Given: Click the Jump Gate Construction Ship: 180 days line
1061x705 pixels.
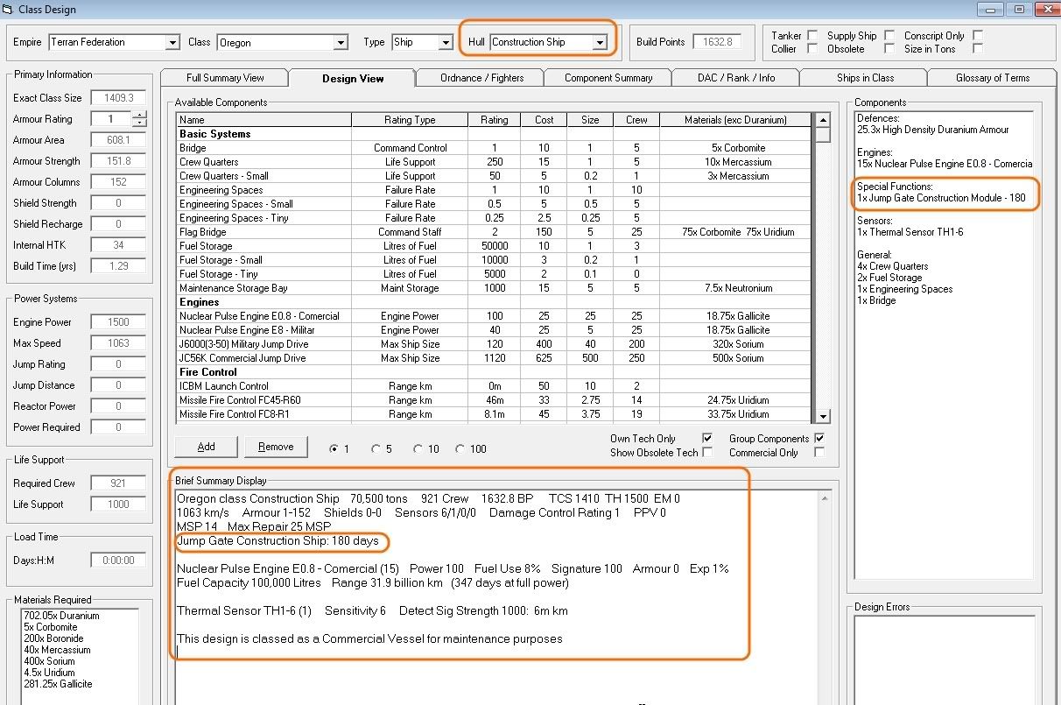Looking at the screenshot, I should (278, 541).
